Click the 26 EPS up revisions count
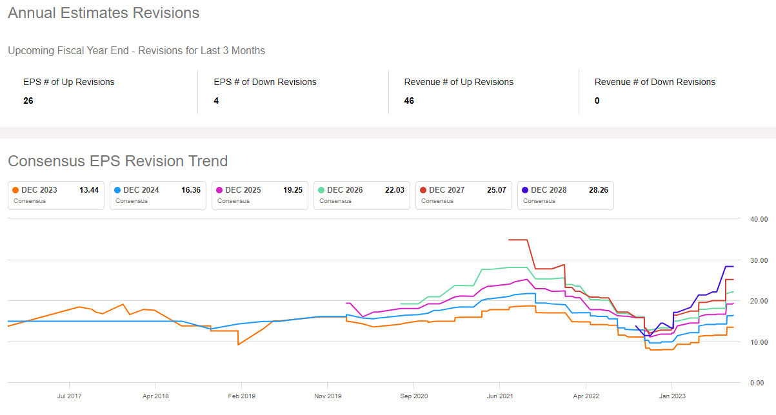This screenshot has width=776, height=415. pos(28,101)
